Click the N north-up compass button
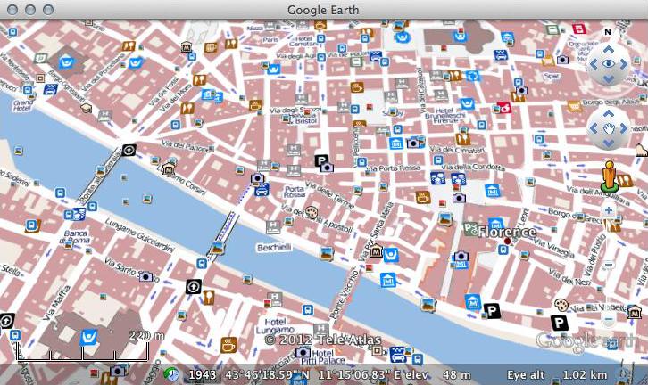 [x=608, y=32]
